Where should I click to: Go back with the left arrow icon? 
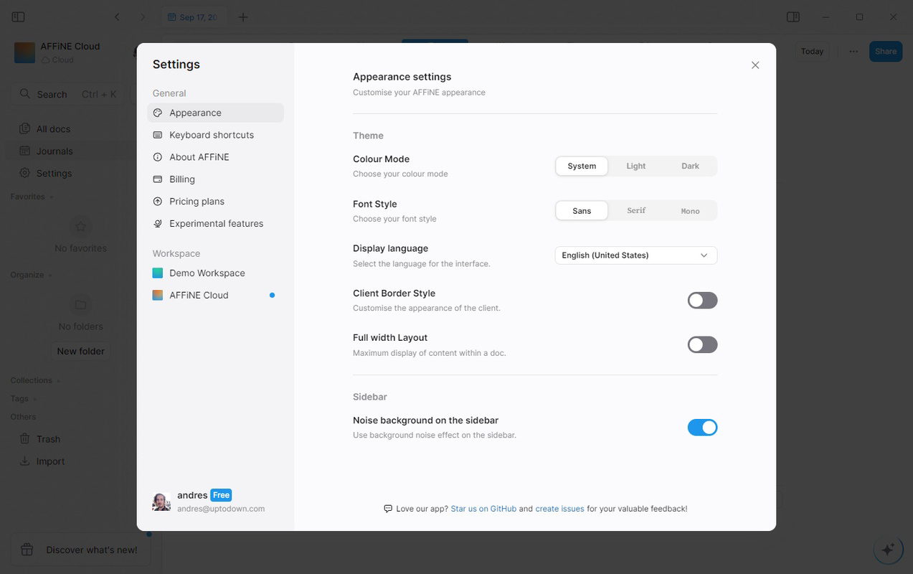(117, 17)
